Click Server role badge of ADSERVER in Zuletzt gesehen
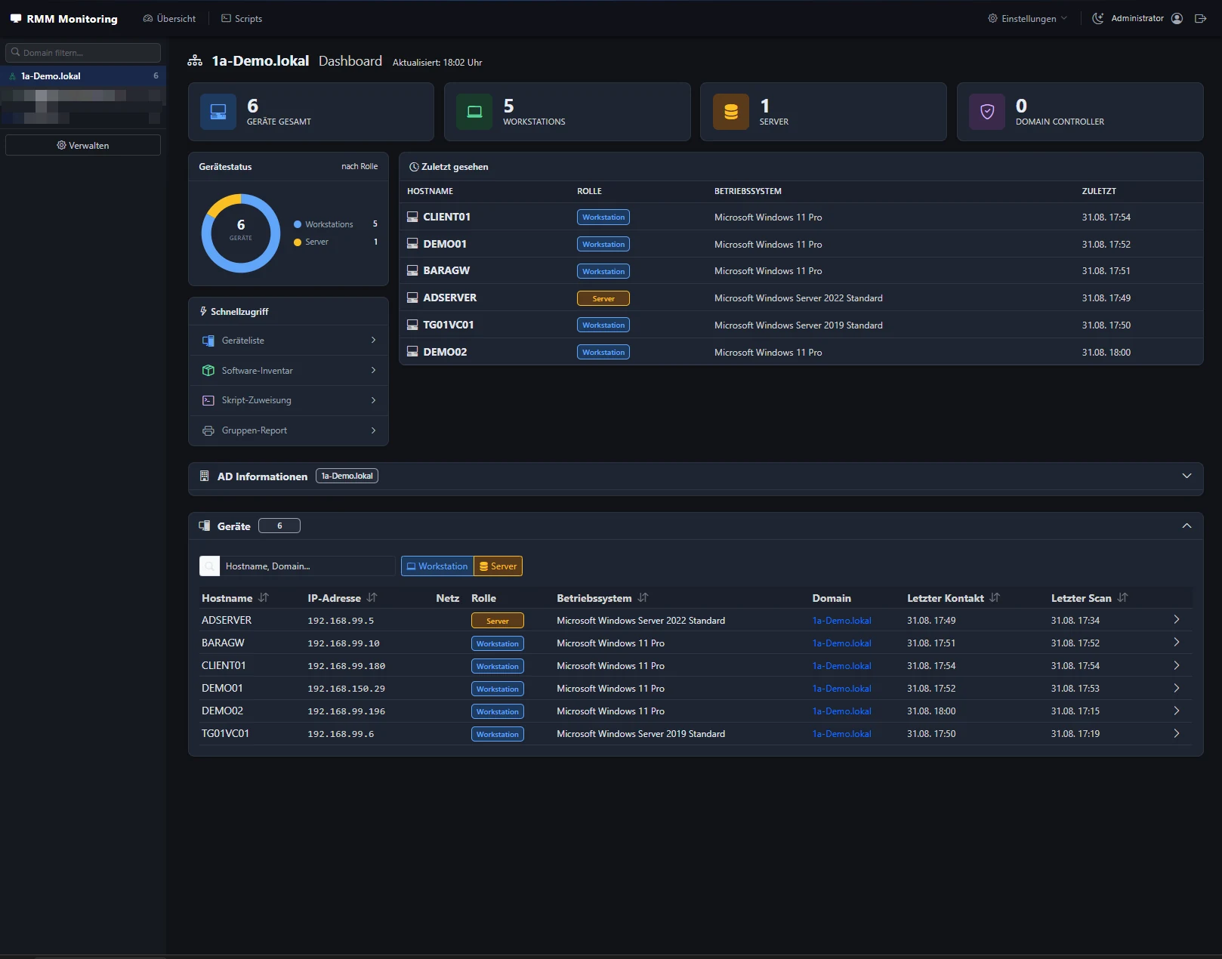 [x=603, y=298]
